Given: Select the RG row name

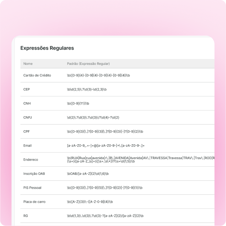Looking at the screenshot, I should 26,216.
